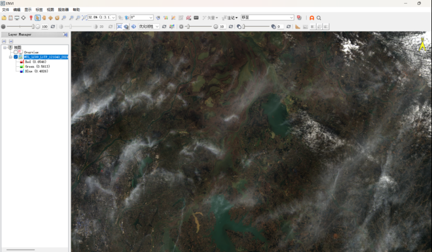Select the Pan hand tool

[44, 18]
